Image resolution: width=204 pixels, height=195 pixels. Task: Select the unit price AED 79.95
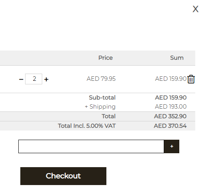(x=101, y=79)
